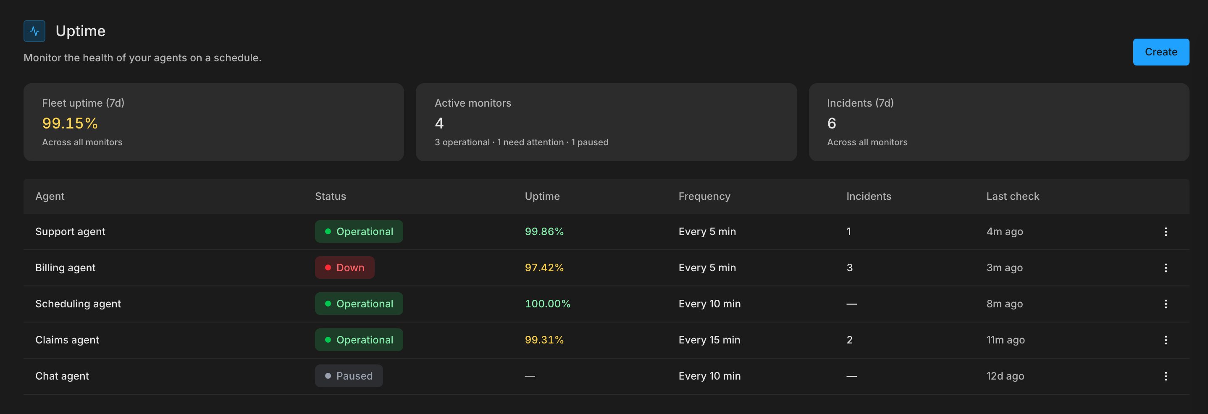
Task: Select the Active monitors card
Action: [606, 122]
